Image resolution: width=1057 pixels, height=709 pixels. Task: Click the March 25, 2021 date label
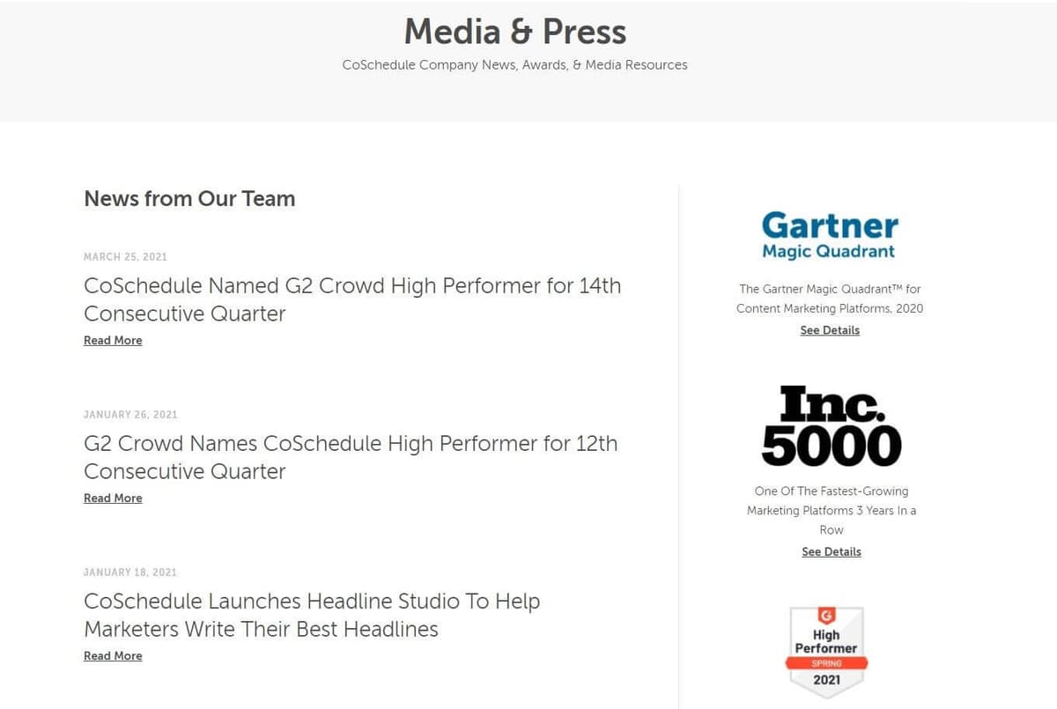click(x=125, y=256)
